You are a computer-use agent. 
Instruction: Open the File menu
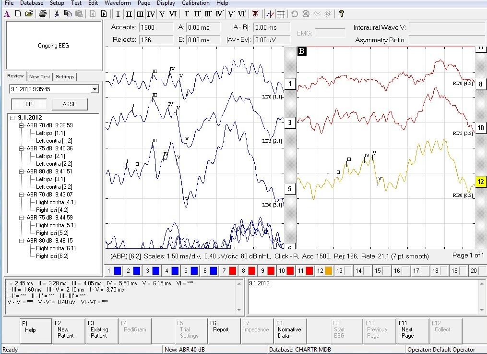coord(9,3)
